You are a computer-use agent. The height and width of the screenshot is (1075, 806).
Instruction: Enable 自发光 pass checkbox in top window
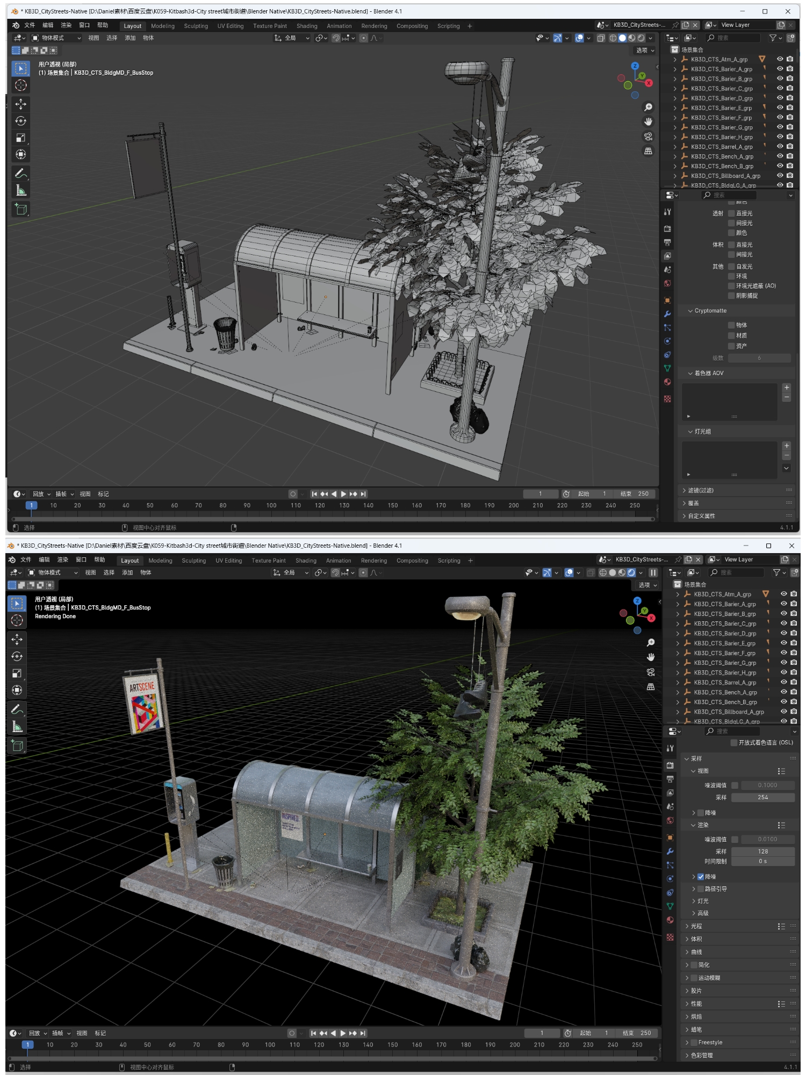coord(731,267)
